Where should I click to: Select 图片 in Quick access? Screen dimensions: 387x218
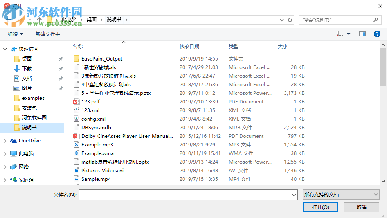(27, 88)
